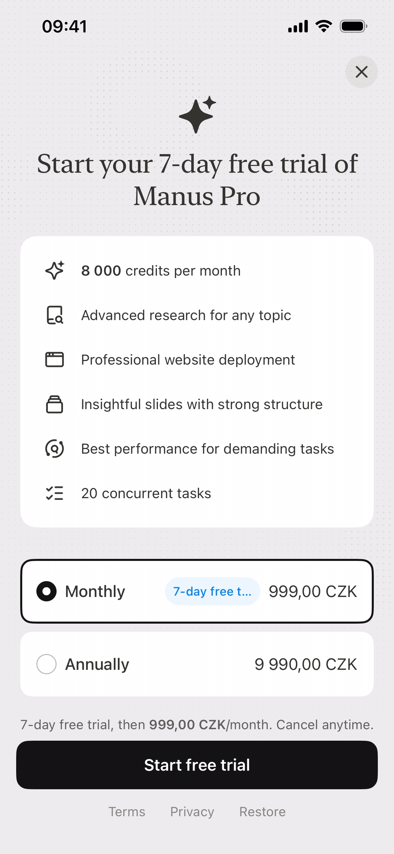Tap the Wi-Fi status icon
The height and width of the screenshot is (854, 394).
point(324,26)
